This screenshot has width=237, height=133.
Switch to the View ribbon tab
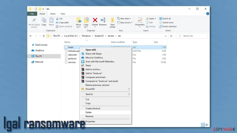pos(63,14)
